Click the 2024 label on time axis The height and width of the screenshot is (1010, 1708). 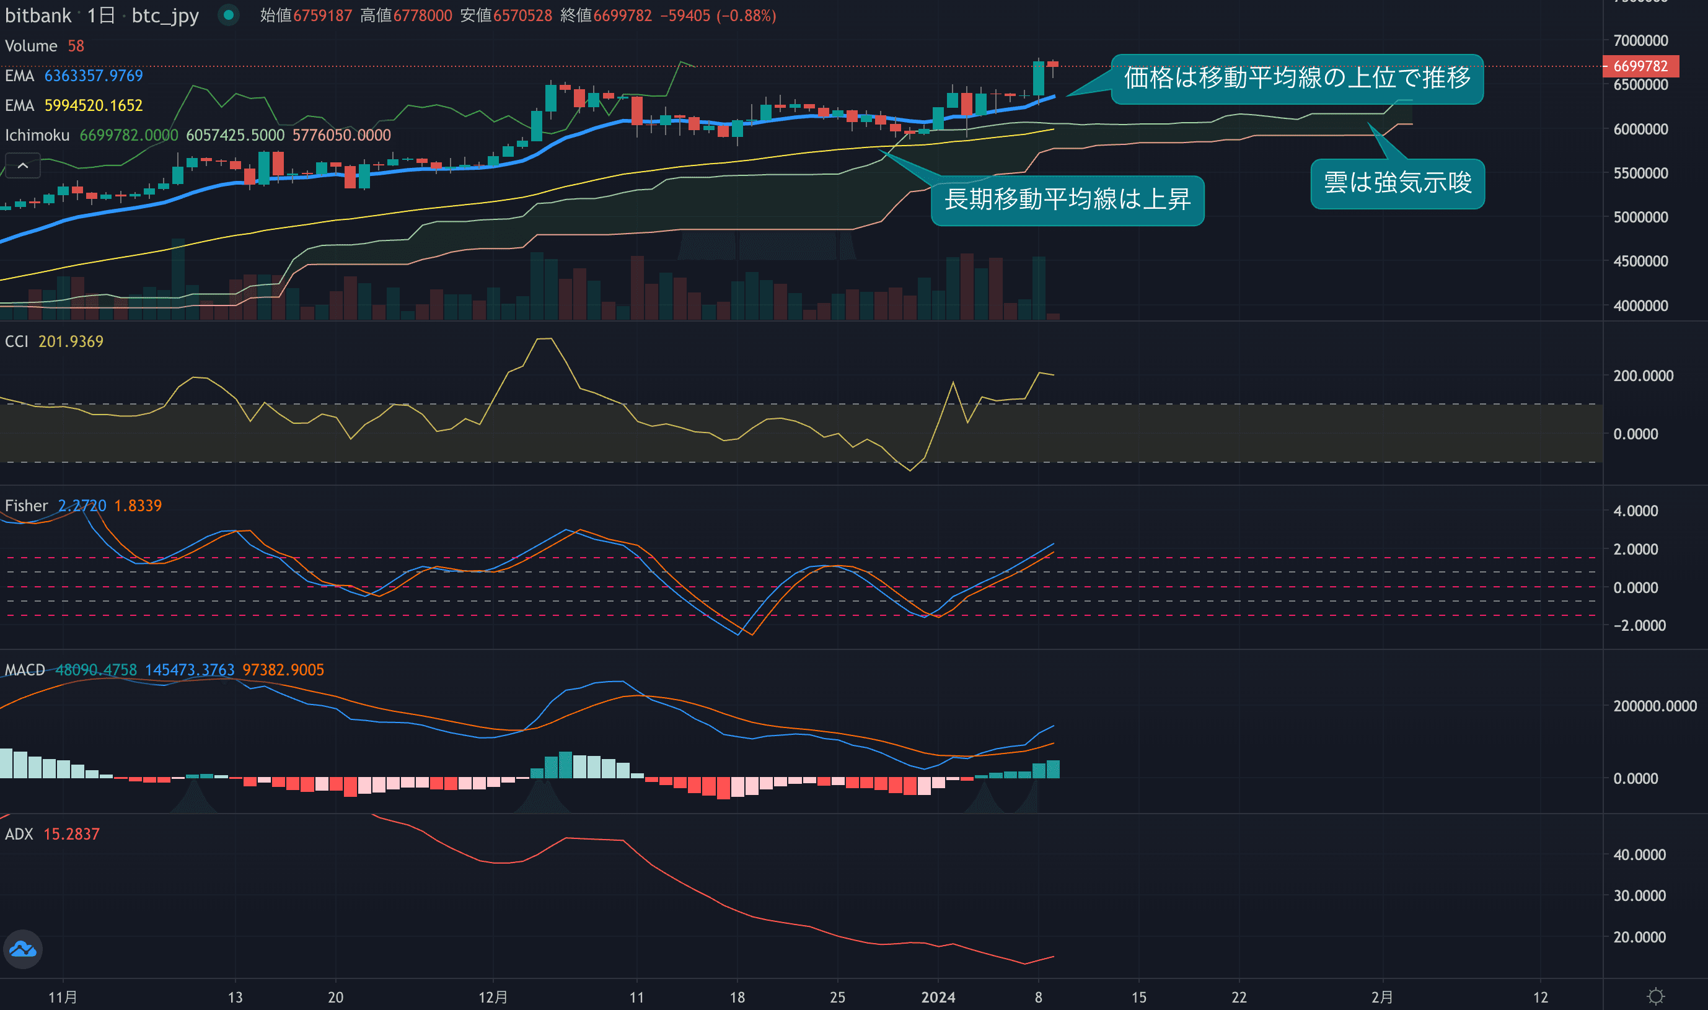(x=938, y=997)
